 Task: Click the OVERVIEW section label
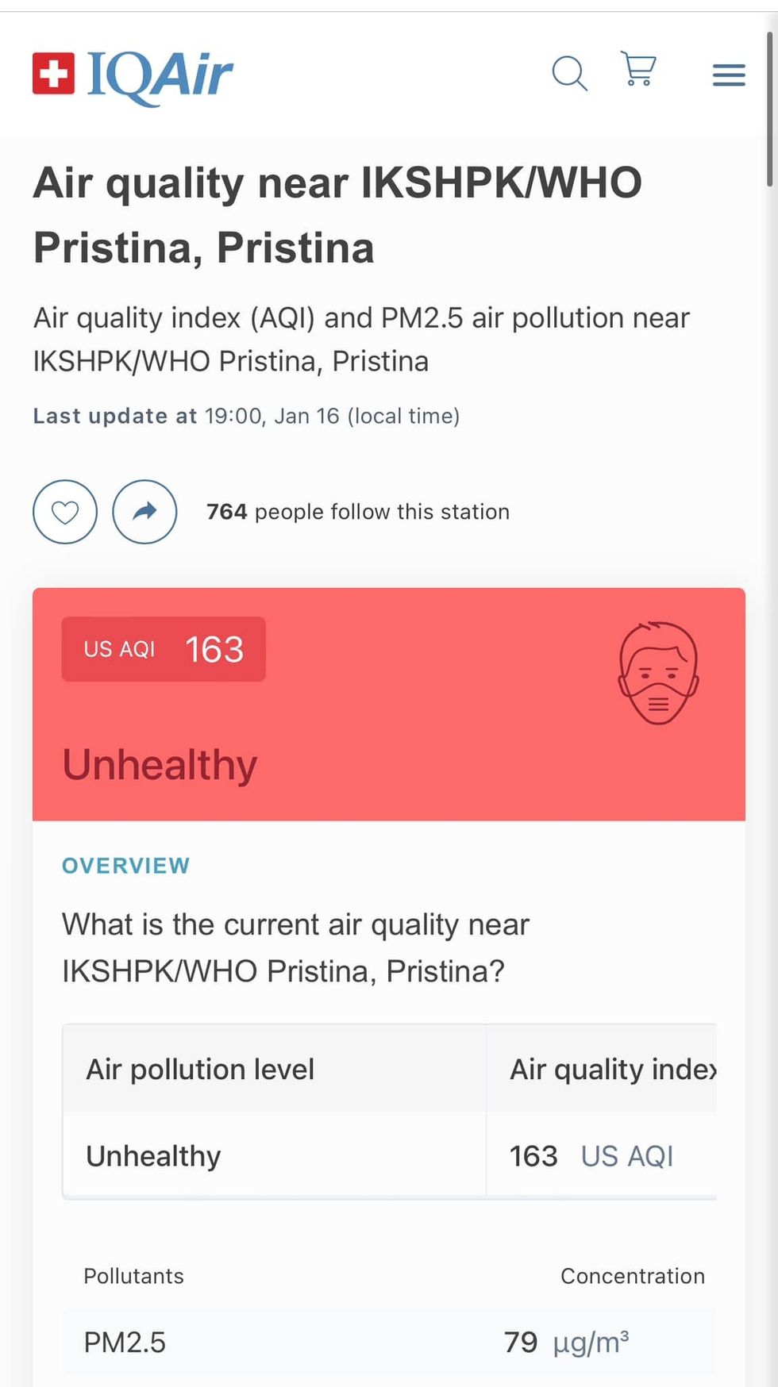(x=126, y=866)
